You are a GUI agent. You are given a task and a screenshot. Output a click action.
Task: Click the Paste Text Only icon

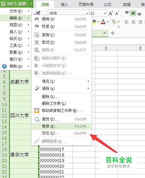click(x=37, y=66)
